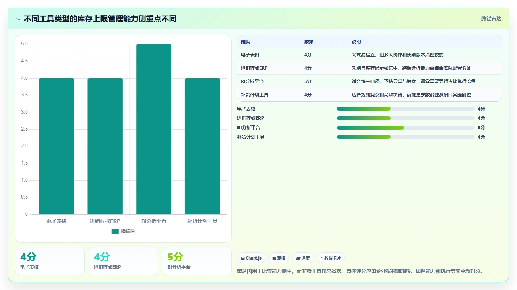The image size is (517, 290).
Task: Click the 进销存或ERP progress bar
Action: [x=406, y=118]
